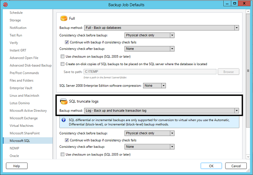Open NDMP settings
253x175 pixels.
pos(14,148)
